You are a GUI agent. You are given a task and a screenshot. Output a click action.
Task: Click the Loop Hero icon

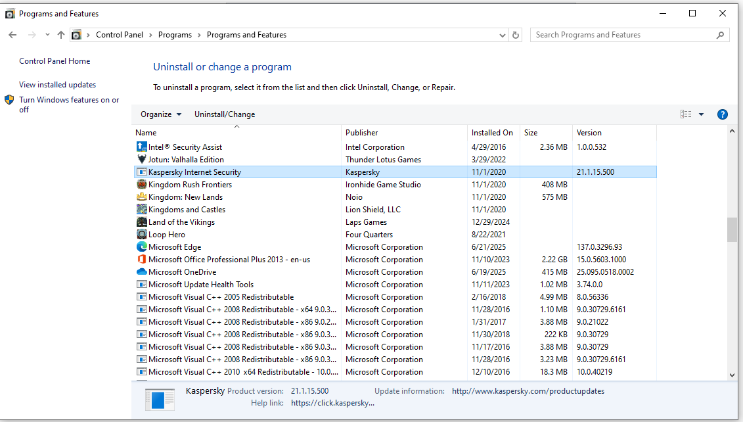point(141,234)
